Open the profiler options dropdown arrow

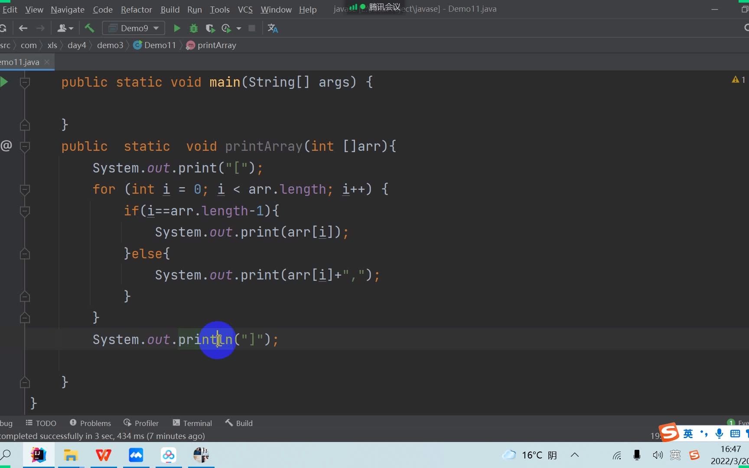238,29
